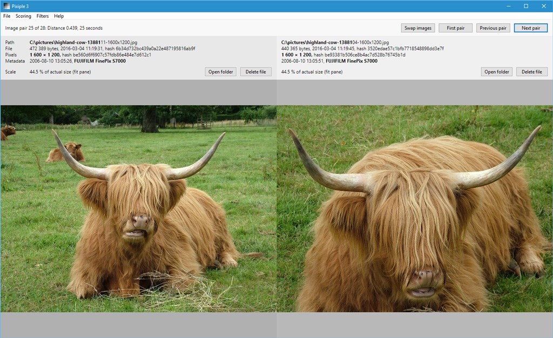Image resolution: width=553 pixels, height=338 pixels.
Task: Delete file for left image
Action: (x=255, y=72)
